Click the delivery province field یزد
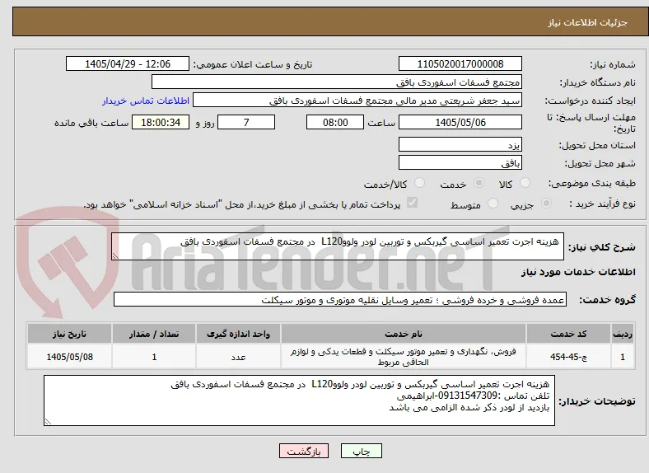 coord(460,144)
